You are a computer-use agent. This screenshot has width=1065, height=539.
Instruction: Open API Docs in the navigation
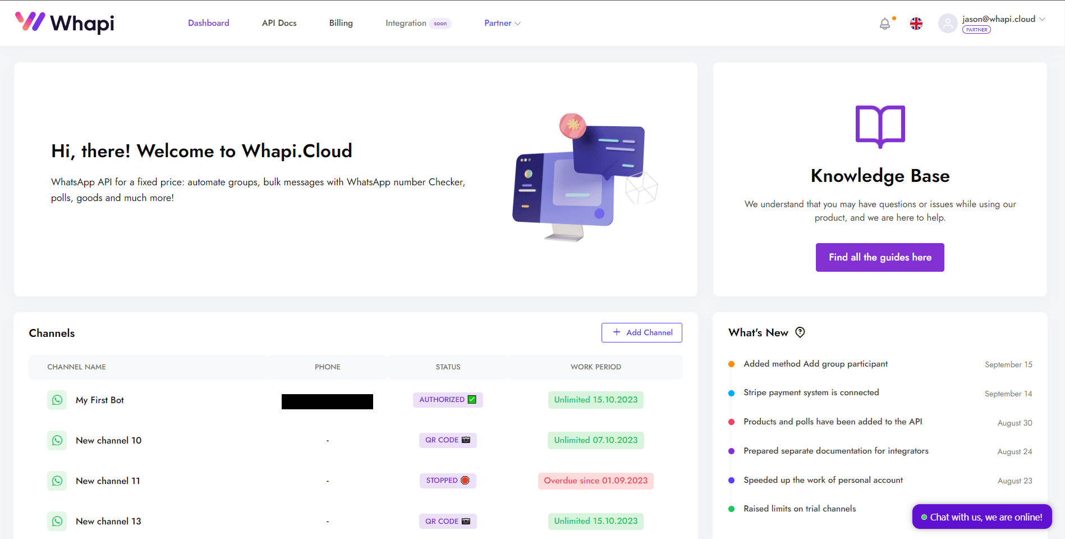tap(279, 23)
